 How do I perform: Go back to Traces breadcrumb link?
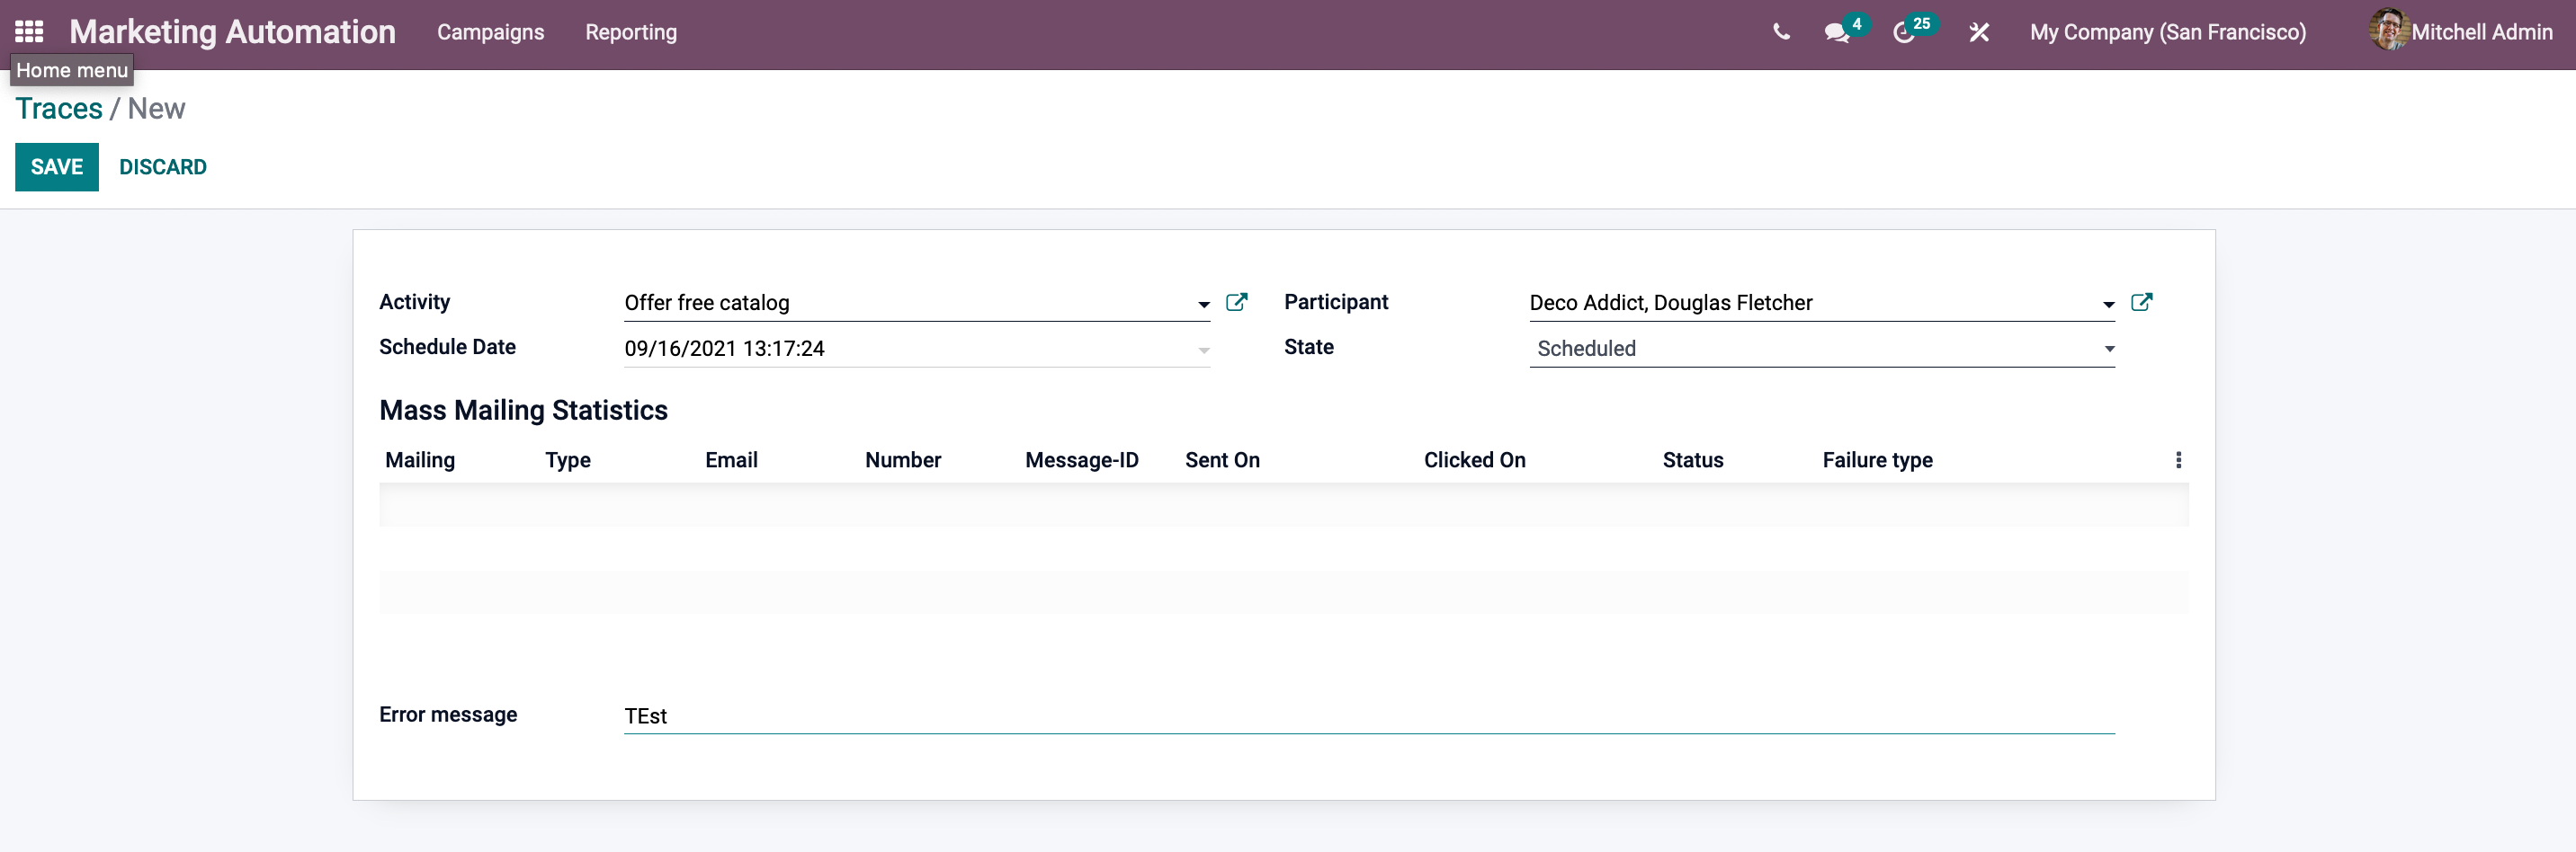59,109
